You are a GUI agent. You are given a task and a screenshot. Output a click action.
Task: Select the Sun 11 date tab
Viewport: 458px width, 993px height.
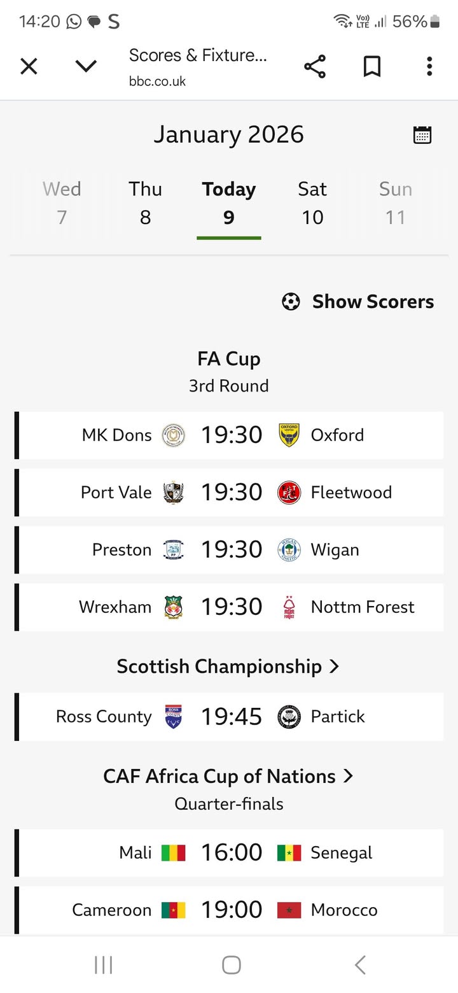(x=396, y=203)
